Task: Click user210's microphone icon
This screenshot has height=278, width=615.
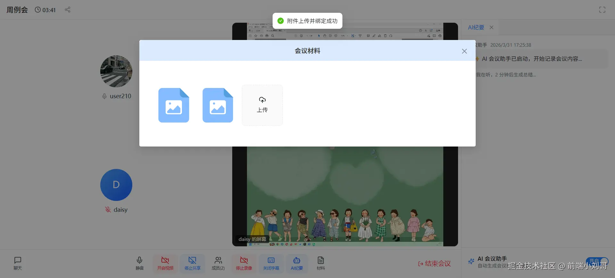Action: [104, 96]
